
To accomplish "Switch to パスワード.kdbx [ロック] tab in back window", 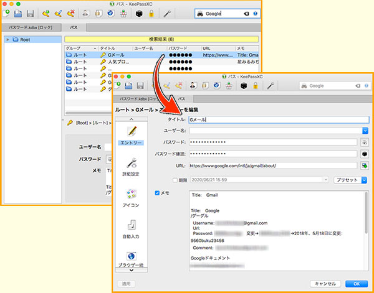I will click(x=31, y=27).
